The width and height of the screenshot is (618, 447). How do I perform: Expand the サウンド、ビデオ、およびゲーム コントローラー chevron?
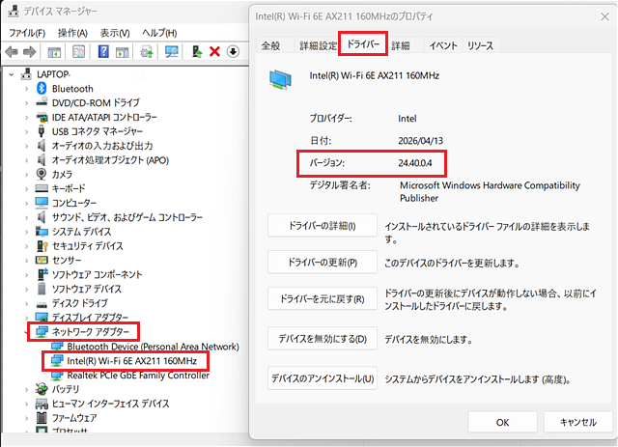point(26,217)
